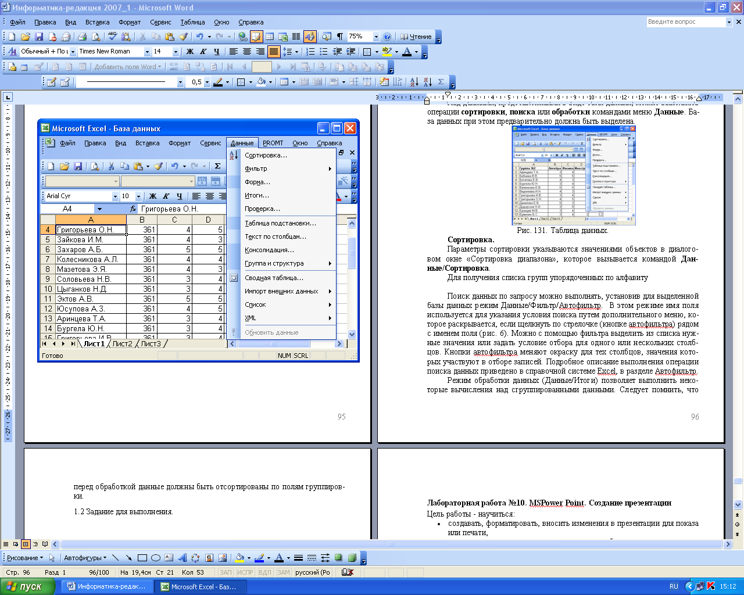Click Sort Ascending in the tables toolbar
The image size is (744, 595).
click(414, 82)
